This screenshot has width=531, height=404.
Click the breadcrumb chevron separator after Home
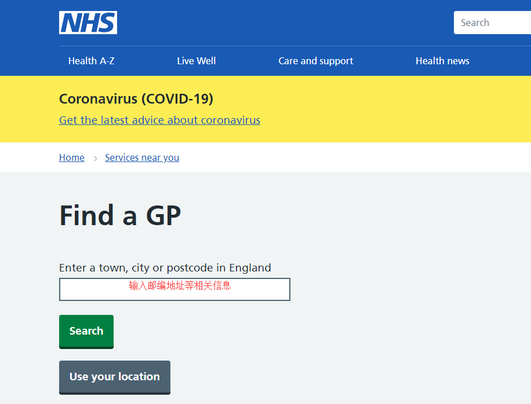95,158
